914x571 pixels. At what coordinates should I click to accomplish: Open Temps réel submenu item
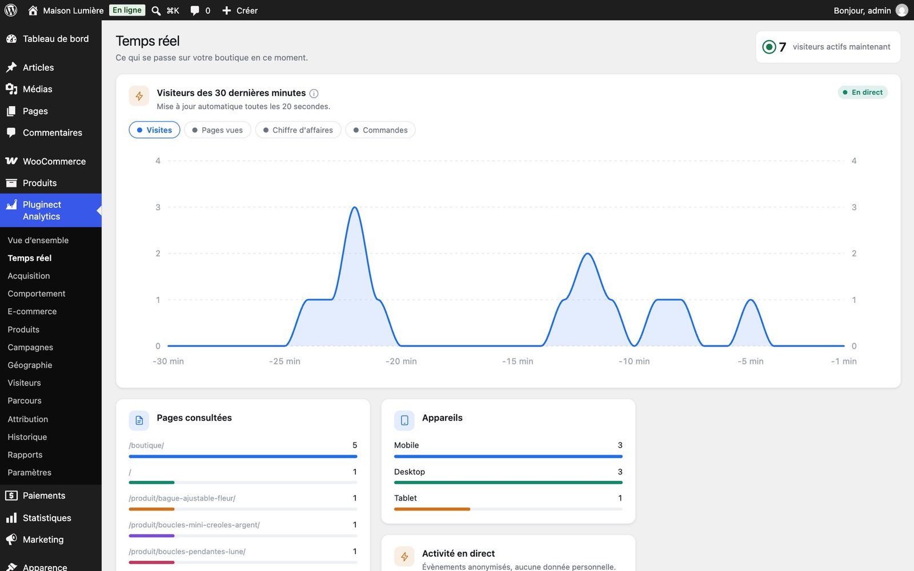click(30, 258)
